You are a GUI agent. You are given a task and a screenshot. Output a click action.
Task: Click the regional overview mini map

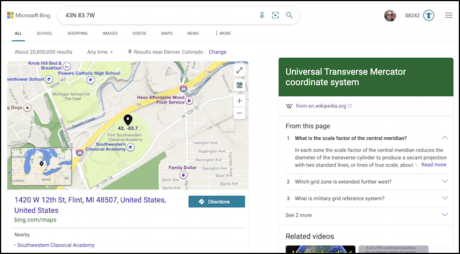pos(41,166)
